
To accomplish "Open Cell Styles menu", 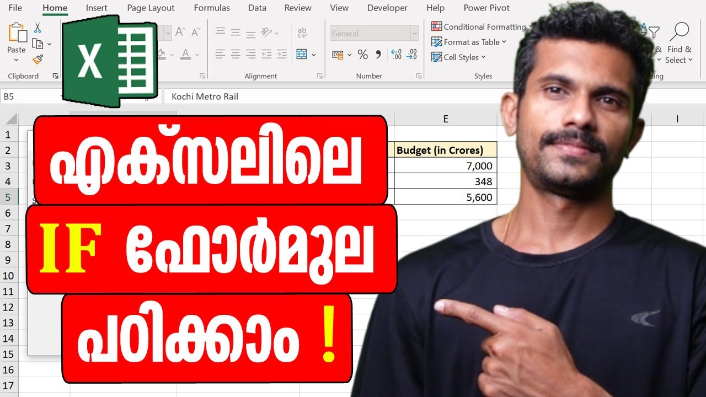I will pyautogui.click(x=458, y=57).
